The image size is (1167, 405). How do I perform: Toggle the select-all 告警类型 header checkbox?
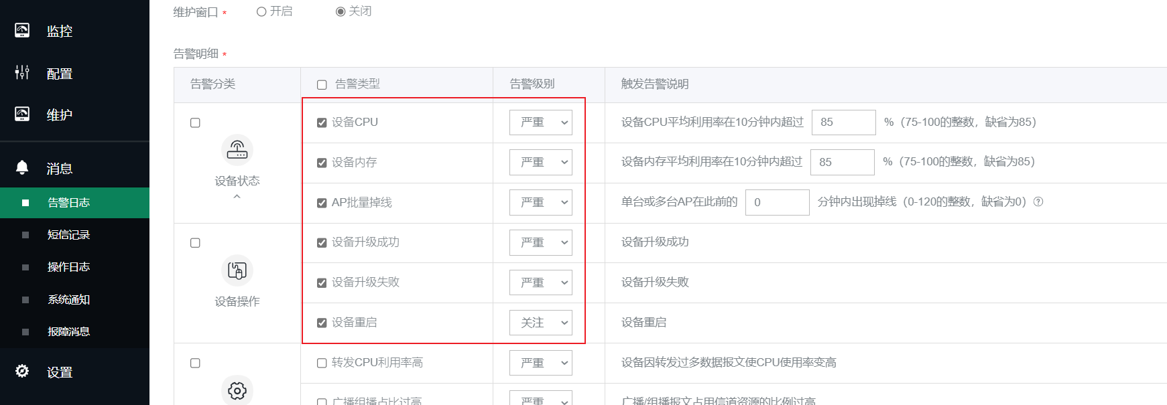pos(322,84)
